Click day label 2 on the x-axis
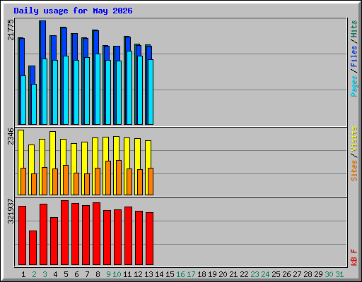Screen dimensions: 362x282 pyautogui.click(x=34, y=274)
